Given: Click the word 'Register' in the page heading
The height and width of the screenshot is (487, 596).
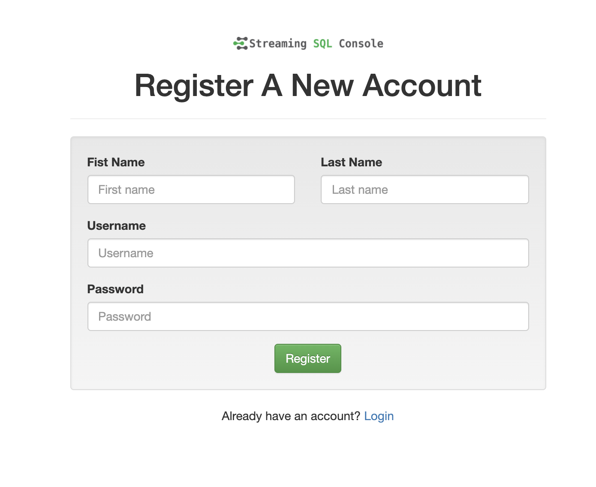Looking at the screenshot, I should tap(194, 86).
